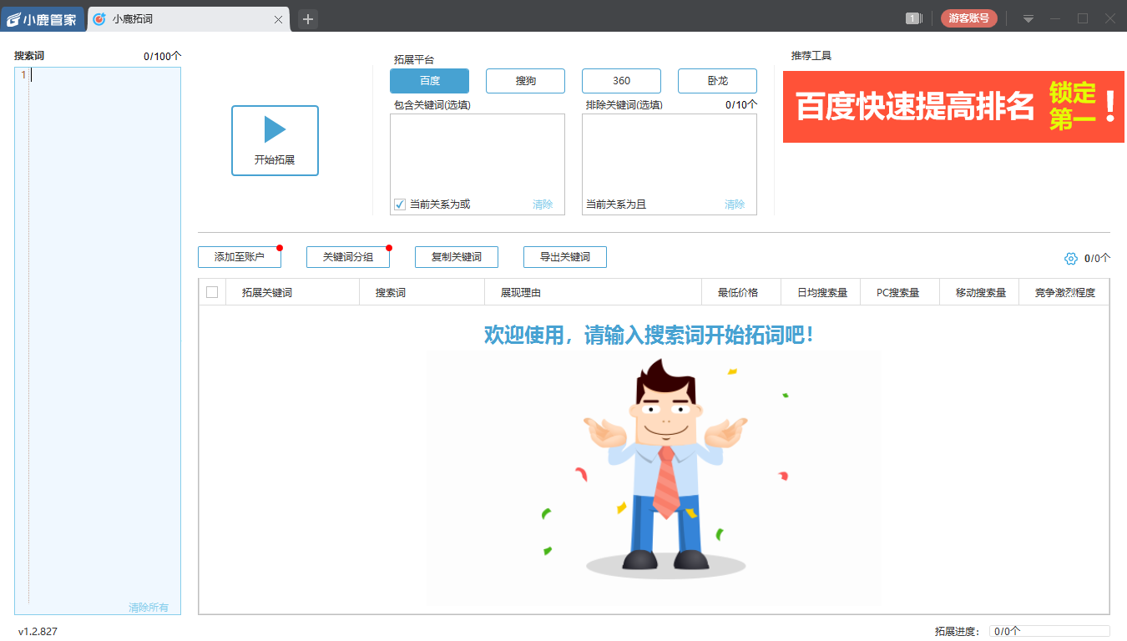Check the select-all checkbox in table header

(x=212, y=292)
